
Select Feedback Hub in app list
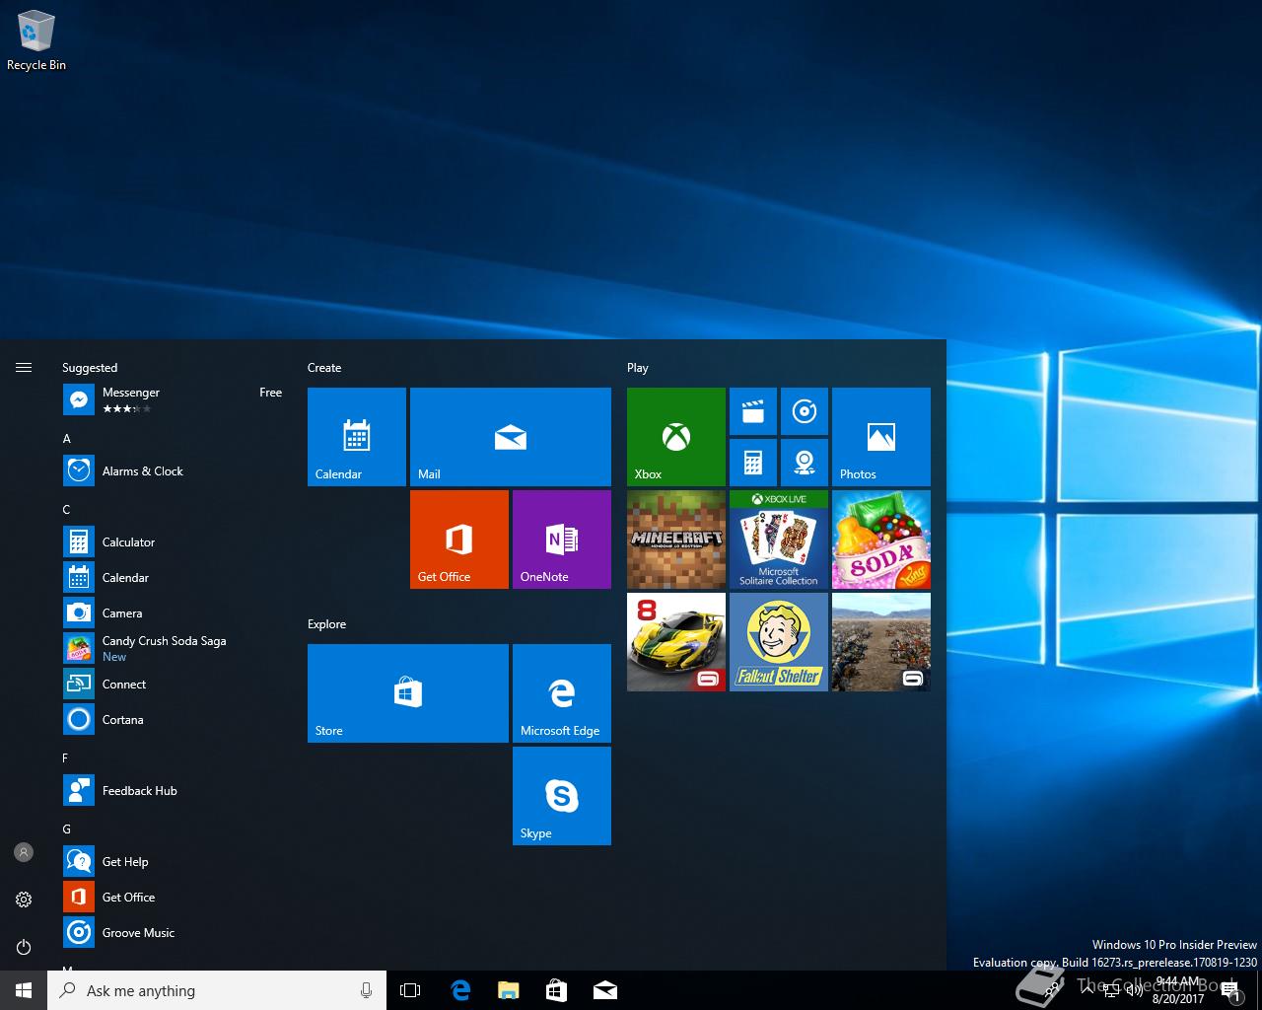pos(139,791)
